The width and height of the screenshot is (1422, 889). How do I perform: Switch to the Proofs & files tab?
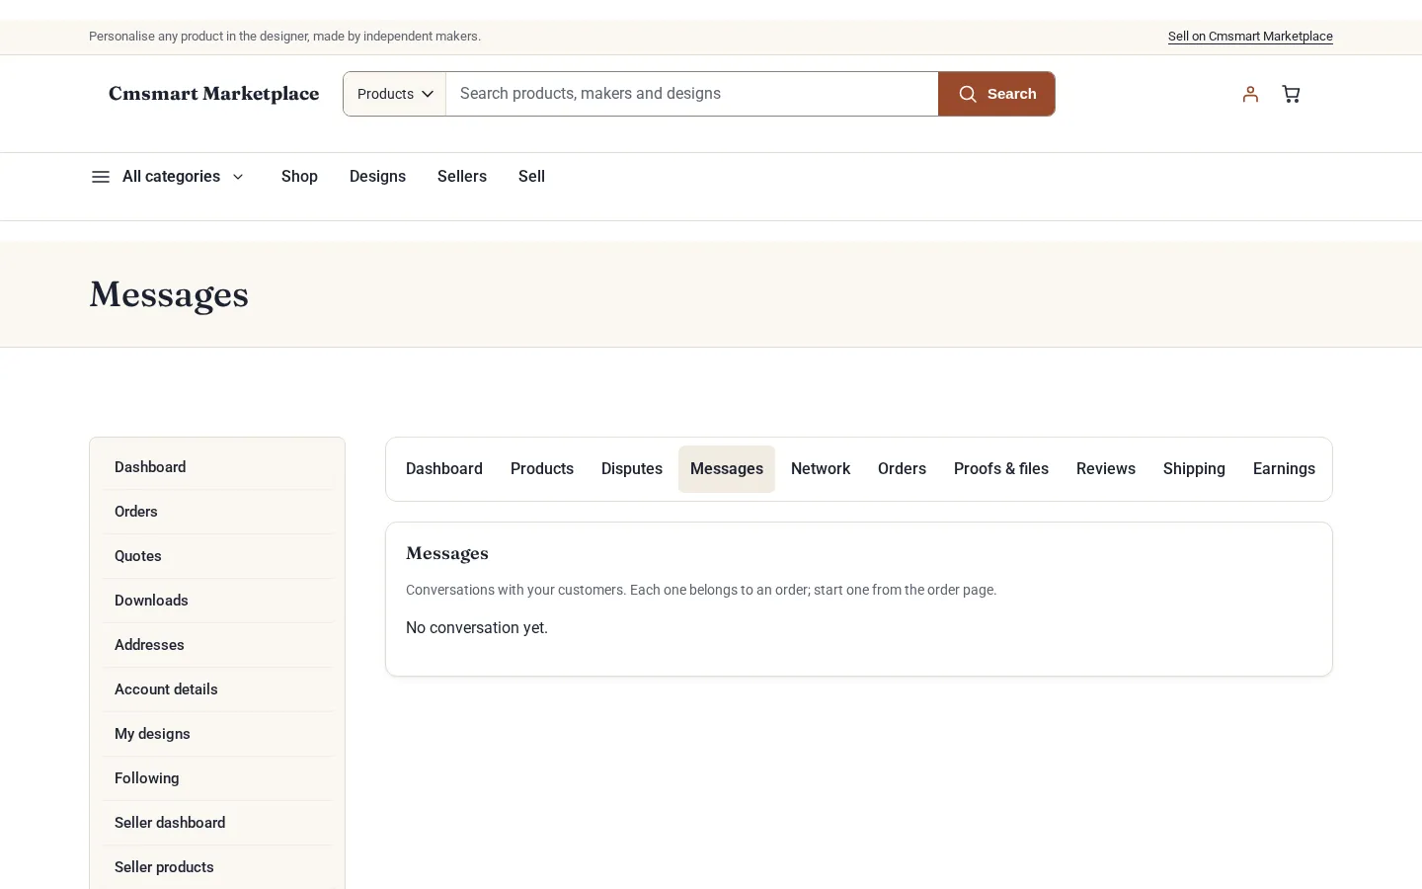click(1001, 469)
